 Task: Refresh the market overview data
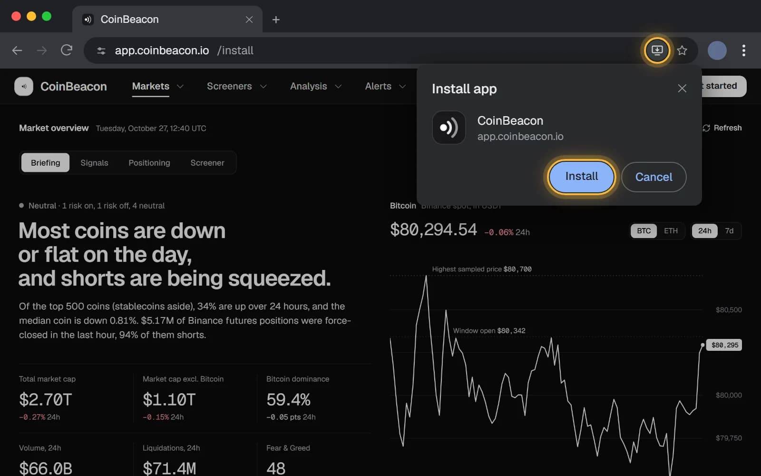point(722,128)
